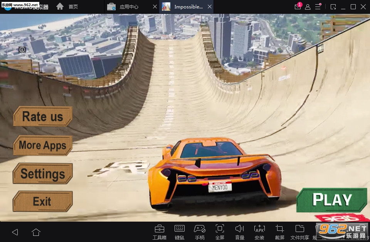Screen dimensions: 370x242
Task: Open the volume (音量) control
Action: tap(240, 231)
